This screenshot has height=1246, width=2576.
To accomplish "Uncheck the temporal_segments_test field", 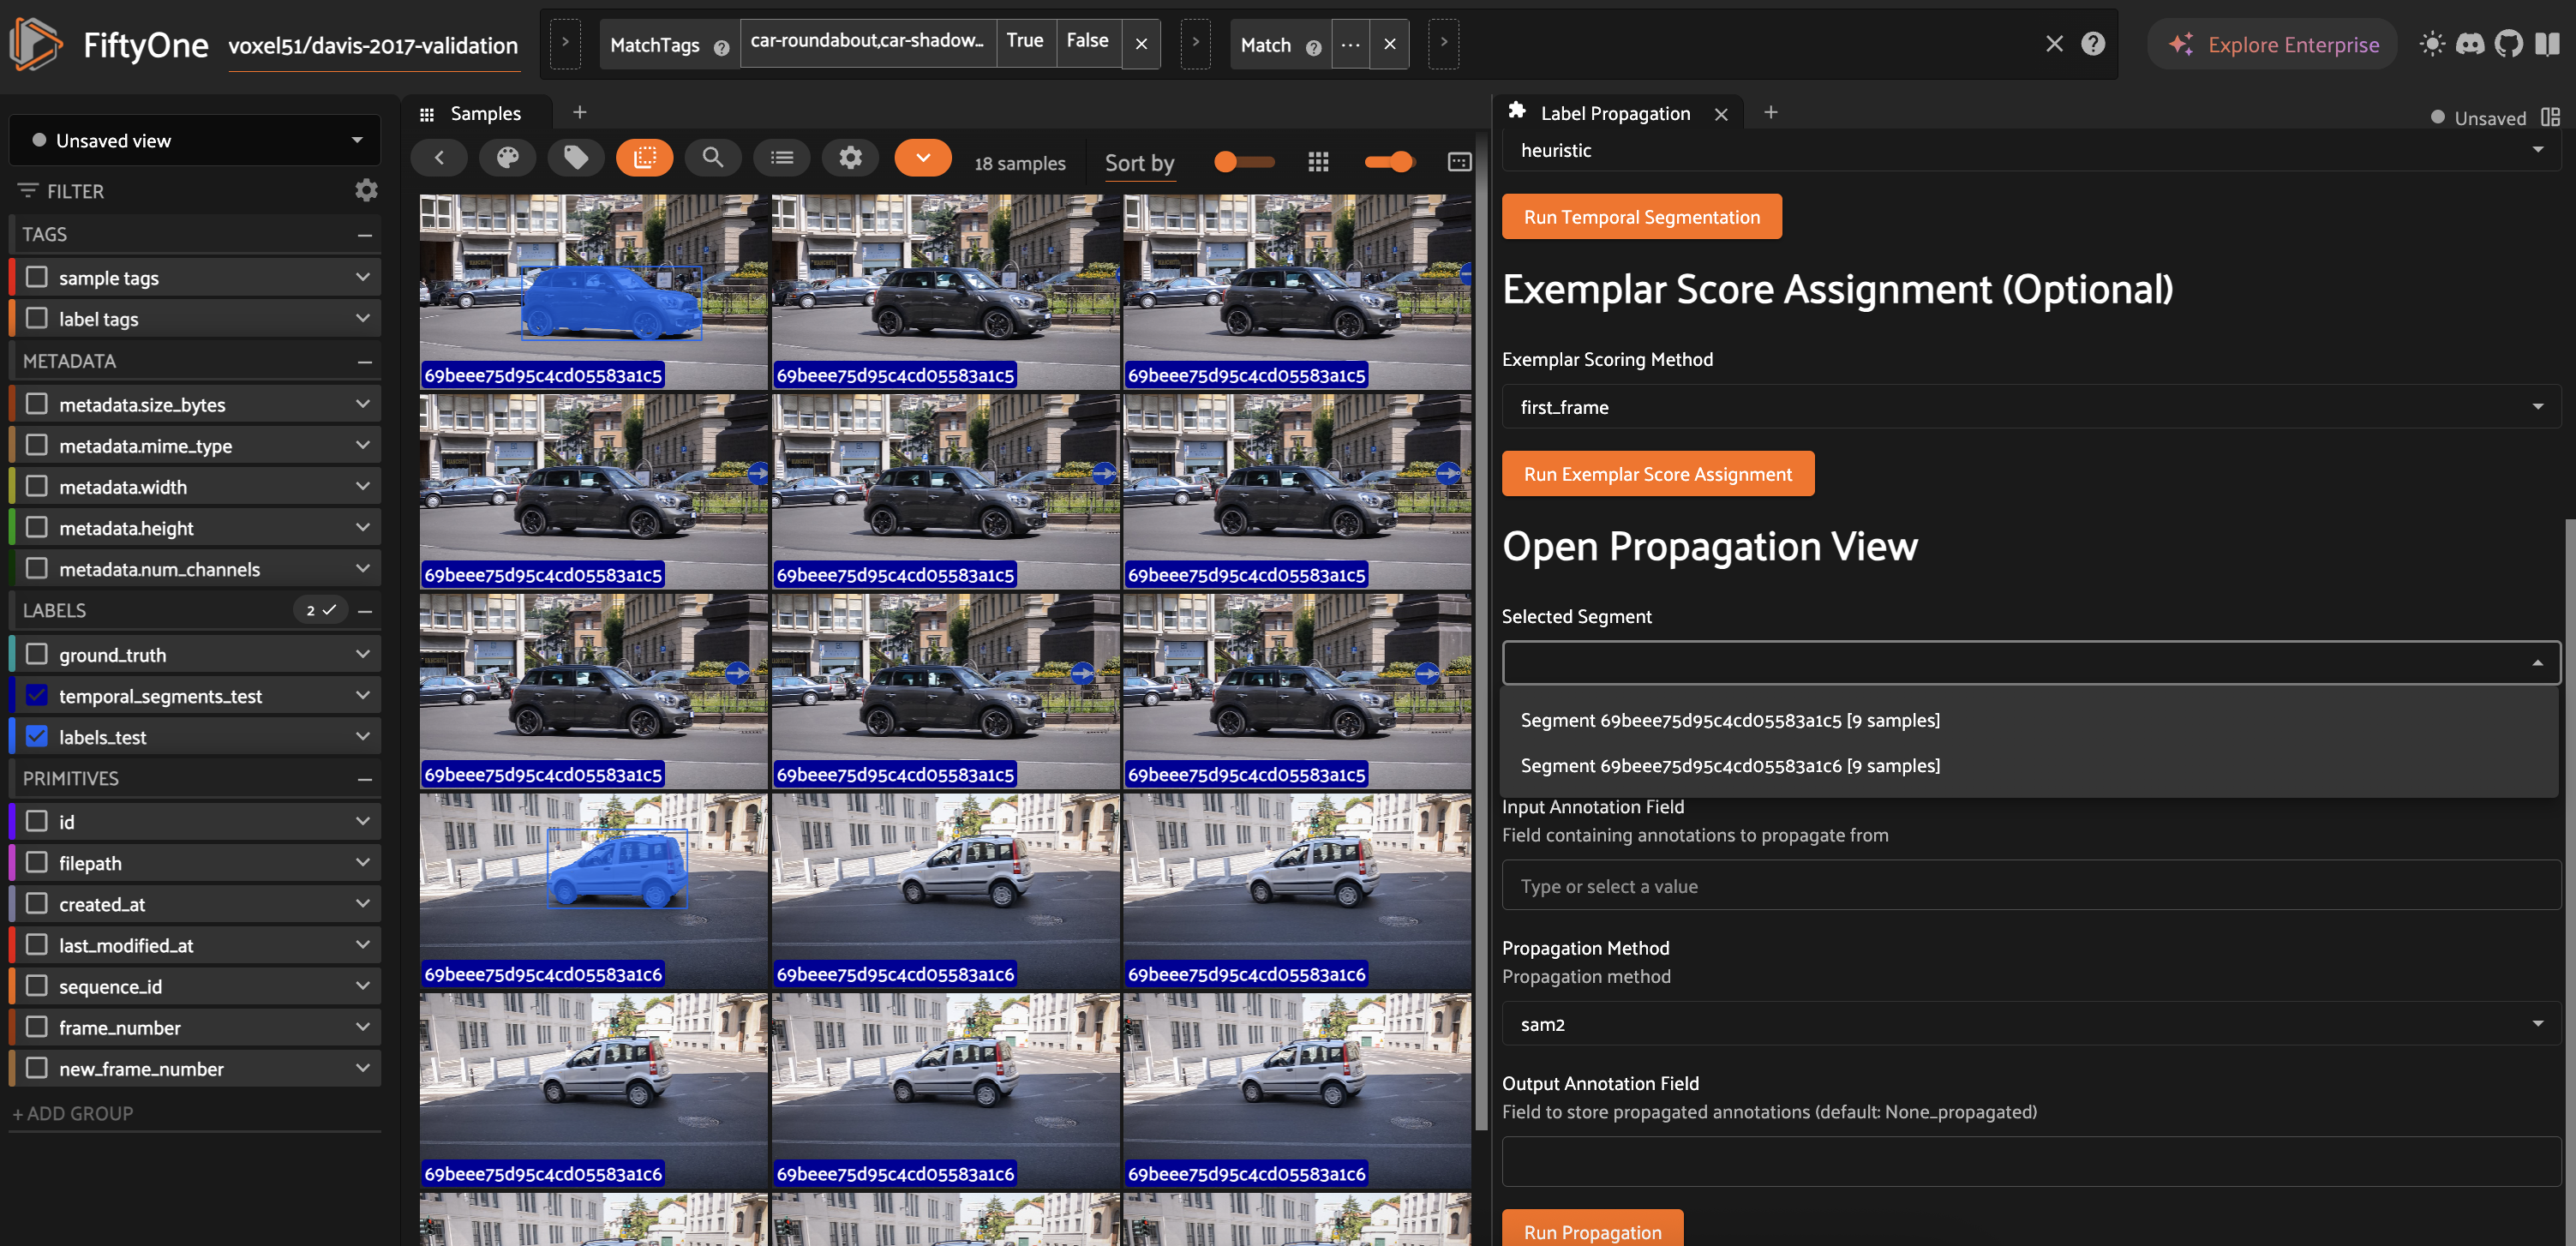I will pos(37,695).
